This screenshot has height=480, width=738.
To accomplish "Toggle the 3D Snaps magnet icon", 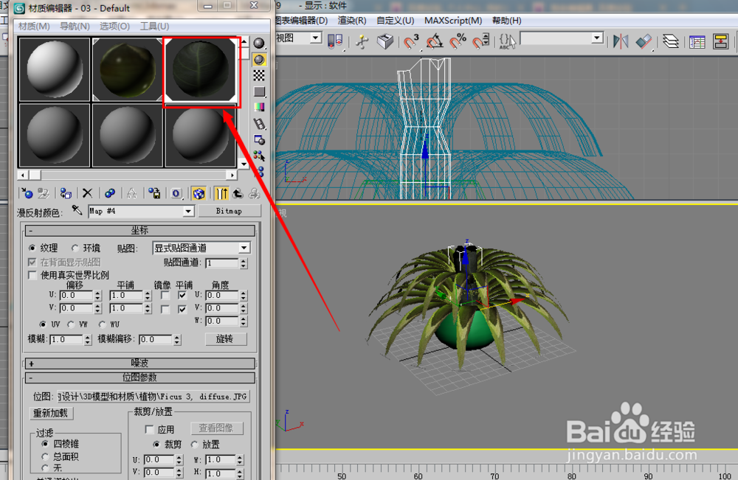I will (410, 41).
